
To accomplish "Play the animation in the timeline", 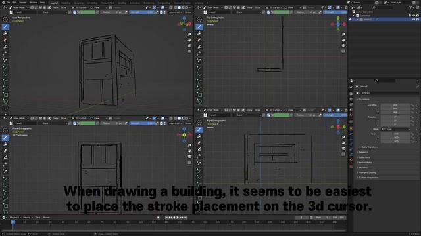I will pyautogui.click(x=178, y=218).
